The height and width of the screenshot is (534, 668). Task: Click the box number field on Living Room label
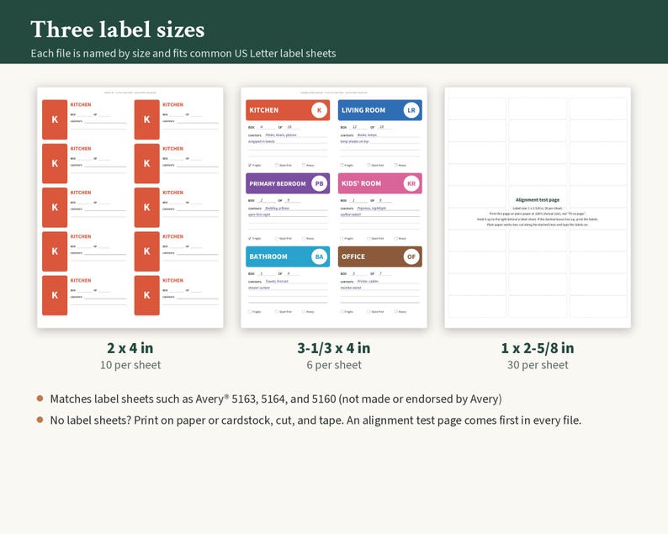[358, 127]
